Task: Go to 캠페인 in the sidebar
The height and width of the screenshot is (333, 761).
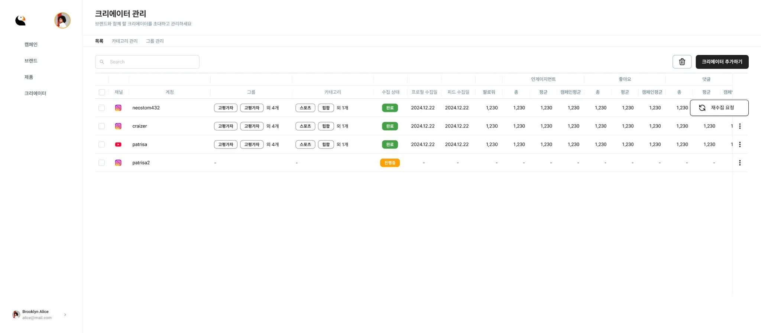Action: click(x=31, y=45)
